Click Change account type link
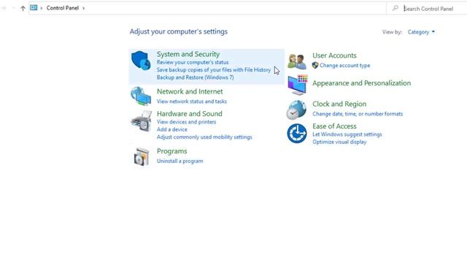The height and width of the screenshot is (263, 467). 344,65
